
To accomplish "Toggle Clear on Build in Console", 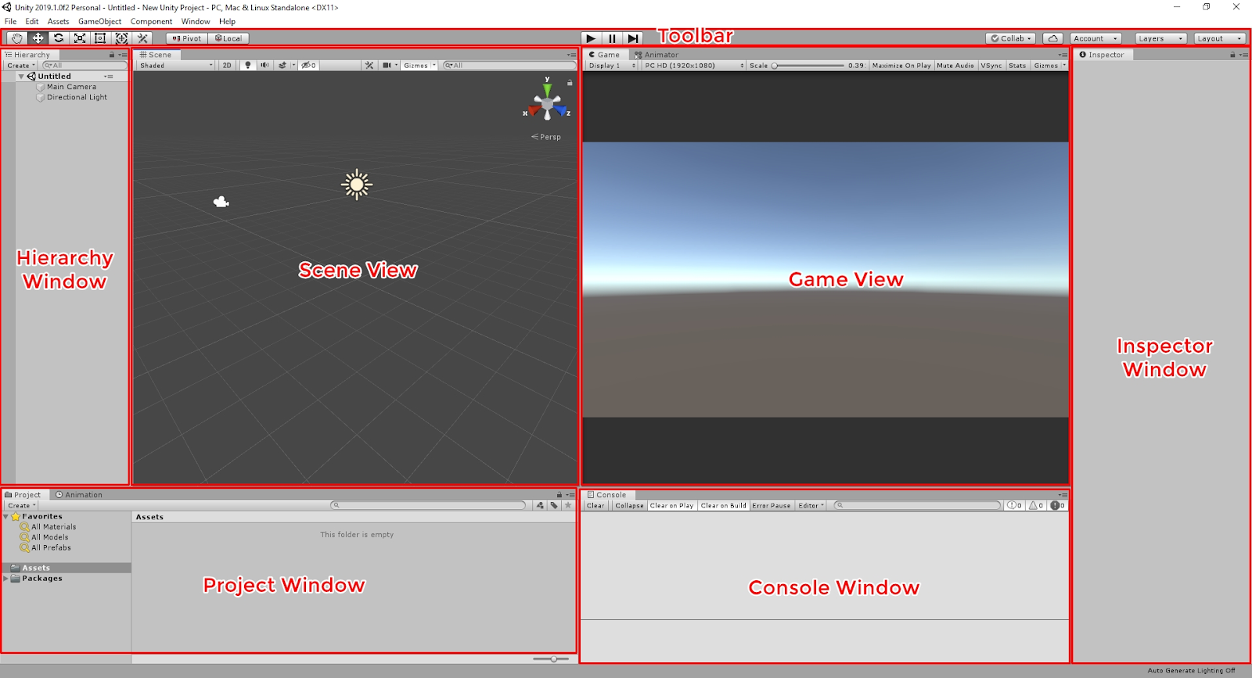I will point(723,506).
